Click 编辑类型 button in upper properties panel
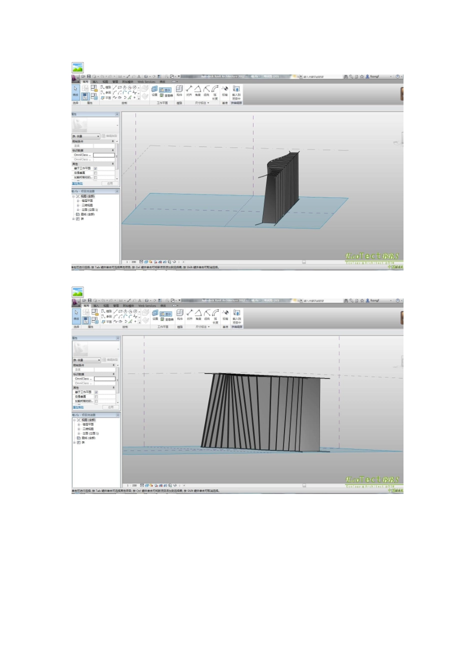 pyautogui.click(x=110, y=136)
